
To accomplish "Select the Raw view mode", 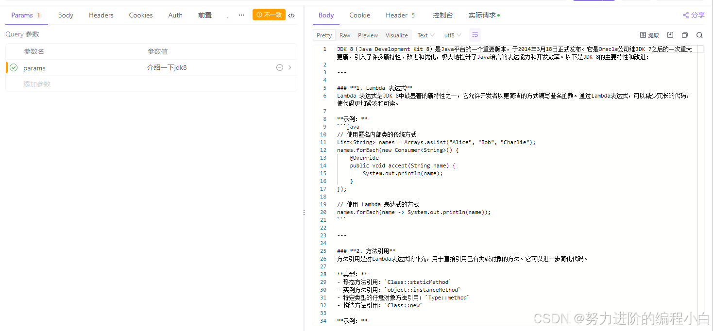I will (345, 35).
